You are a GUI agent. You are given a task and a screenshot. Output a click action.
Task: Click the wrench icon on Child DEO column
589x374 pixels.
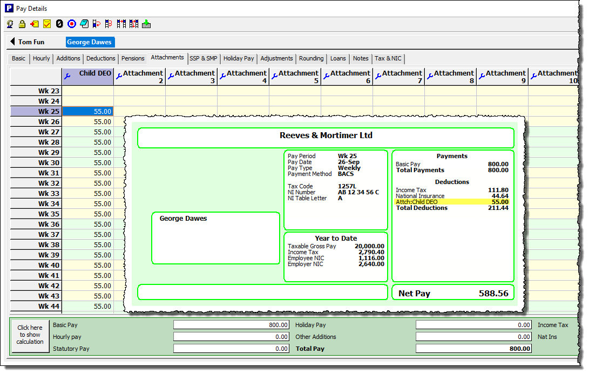point(67,76)
